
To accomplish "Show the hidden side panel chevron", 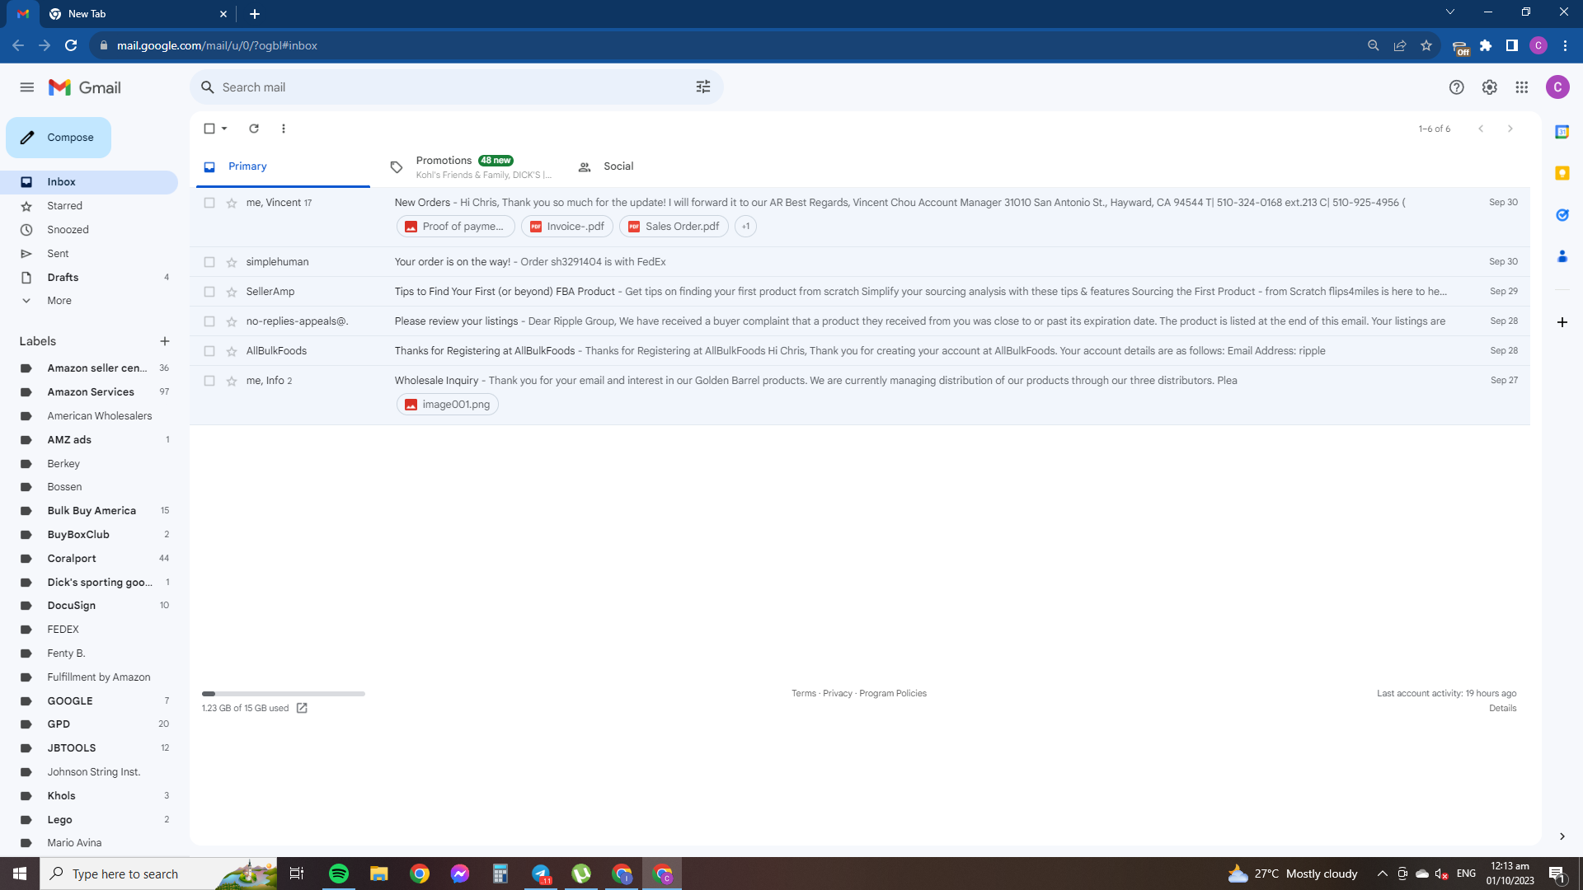I will 1562,836.
